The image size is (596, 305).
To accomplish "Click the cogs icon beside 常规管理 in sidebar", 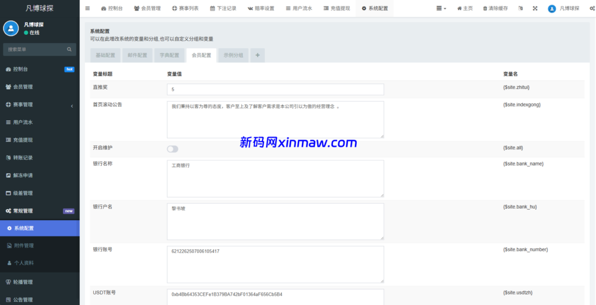I will [8, 211].
